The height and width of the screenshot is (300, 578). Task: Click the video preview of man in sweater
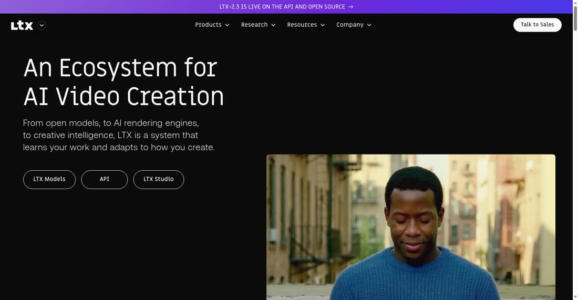(x=411, y=227)
